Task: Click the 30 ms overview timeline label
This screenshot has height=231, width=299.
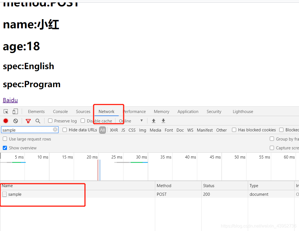Action: [142, 157]
